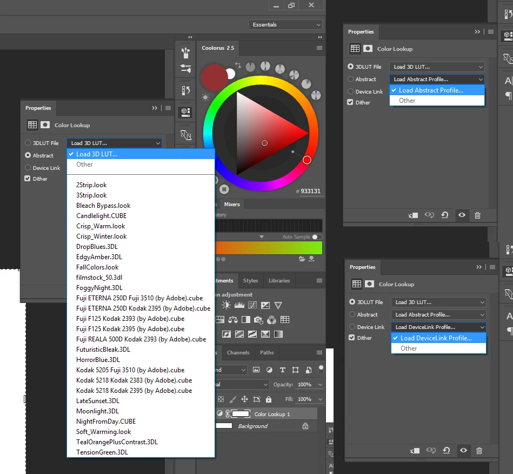
Task: Choose Moonlight.3DL from the LUT list
Action: 141,411
